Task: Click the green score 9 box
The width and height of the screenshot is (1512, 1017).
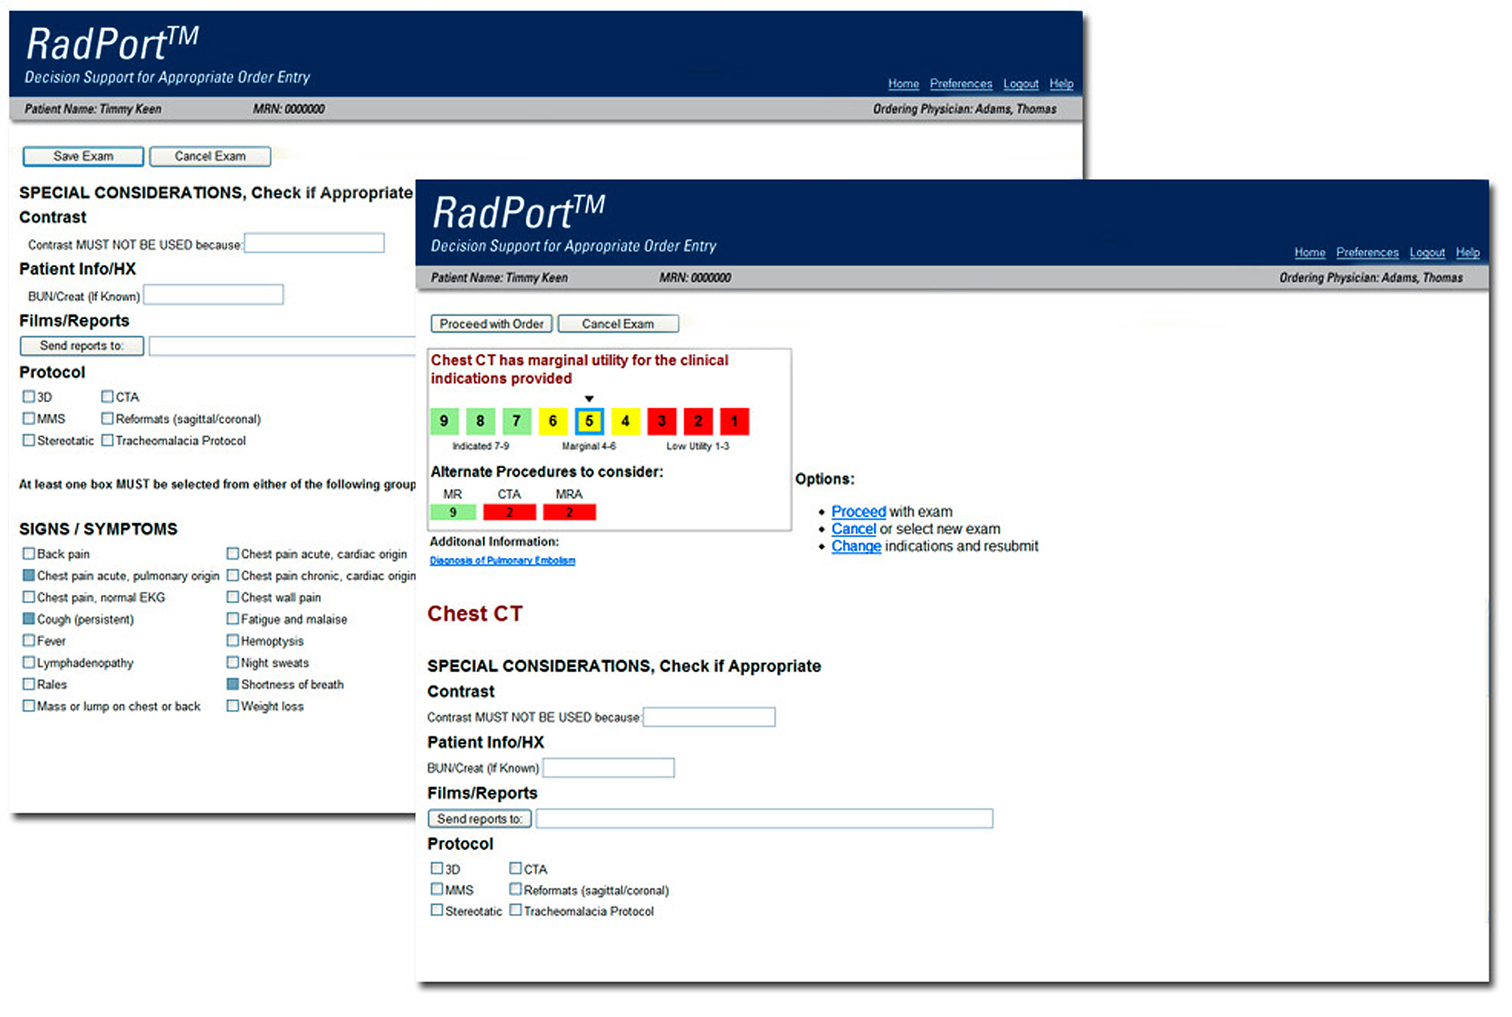Action: coord(444,421)
